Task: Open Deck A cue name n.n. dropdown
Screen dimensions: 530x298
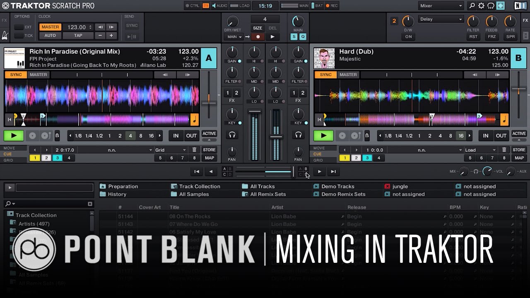Action: pos(116,150)
